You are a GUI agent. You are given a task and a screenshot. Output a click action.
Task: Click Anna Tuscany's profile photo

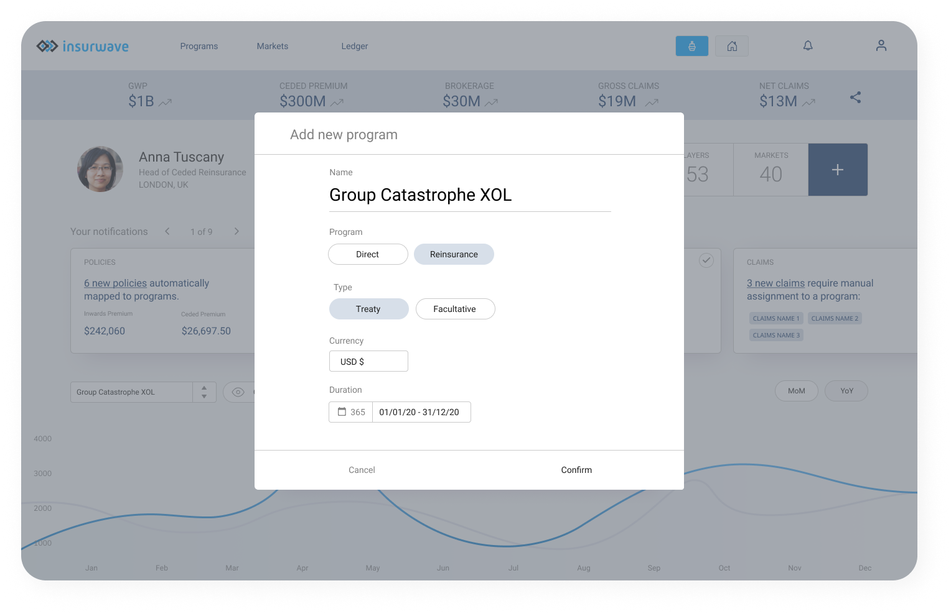[x=100, y=169]
